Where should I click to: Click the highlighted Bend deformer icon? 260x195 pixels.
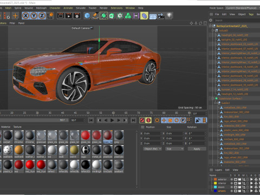pos(144,16)
